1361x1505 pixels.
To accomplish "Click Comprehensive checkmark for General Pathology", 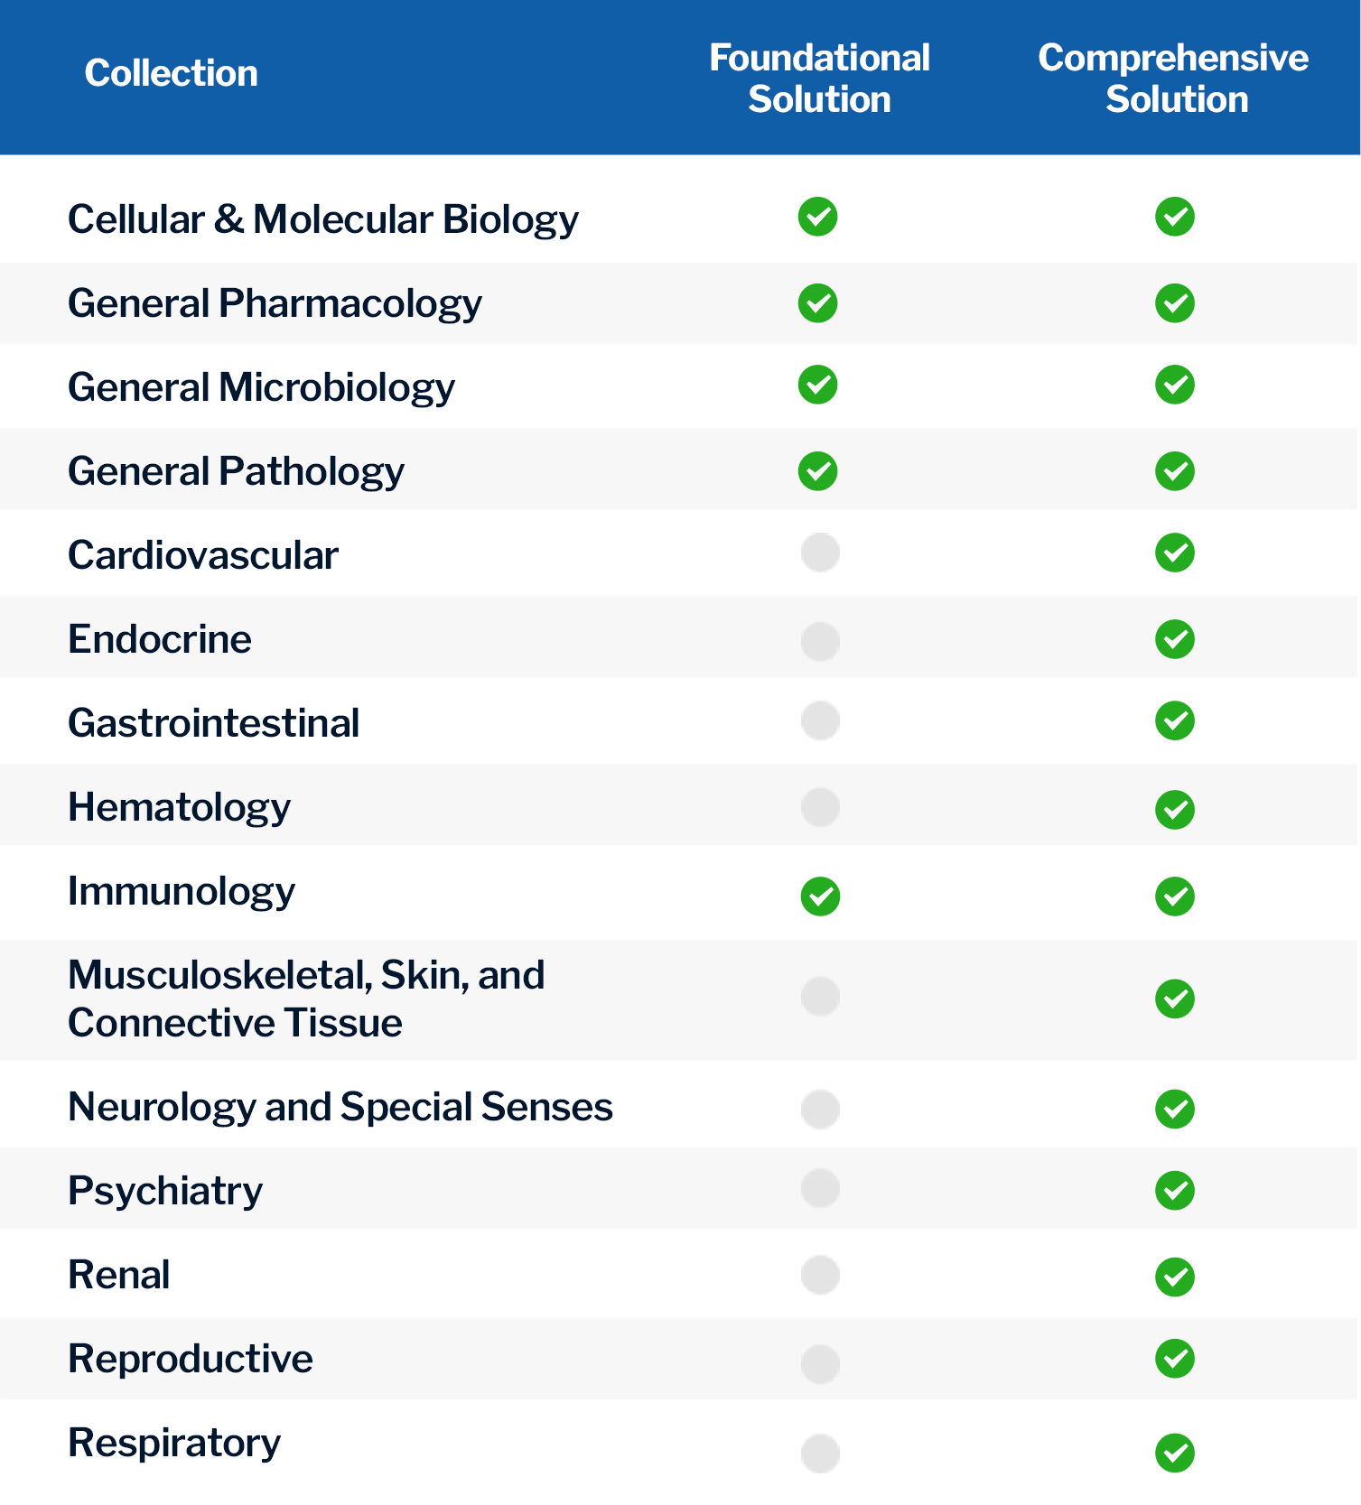I will (1174, 471).
